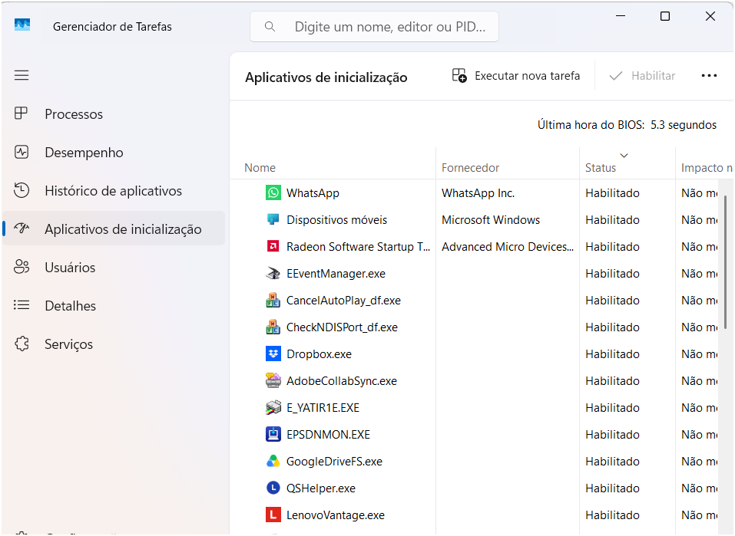This screenshot has width=735, height=536.
Task: Open Processos tab in sidebar
Action: [x=114, y=113]
